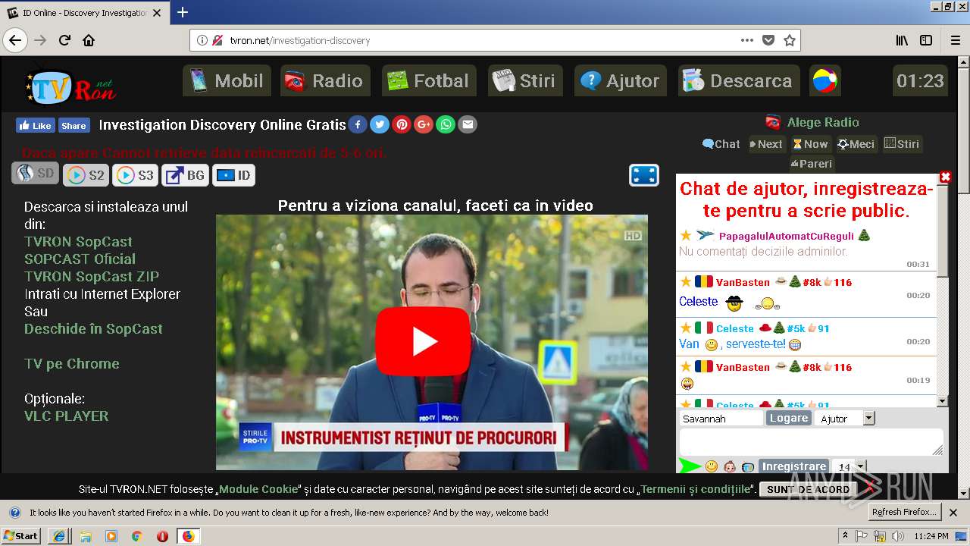Click the chat username field Savannah
The image size is (970, 546).
[x=721, y=419]
